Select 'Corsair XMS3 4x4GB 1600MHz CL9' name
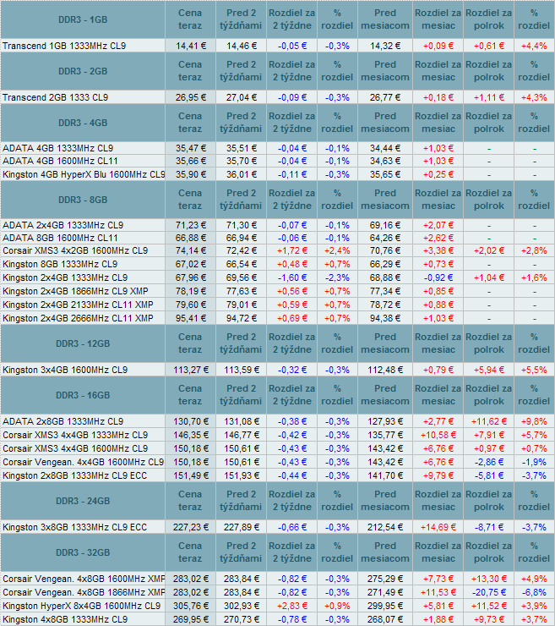This screenshot has width=555, height=626. tap(75, 448)
